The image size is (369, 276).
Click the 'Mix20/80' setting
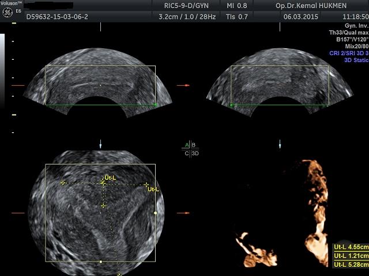pyautogui.click(x=357, y=46)
